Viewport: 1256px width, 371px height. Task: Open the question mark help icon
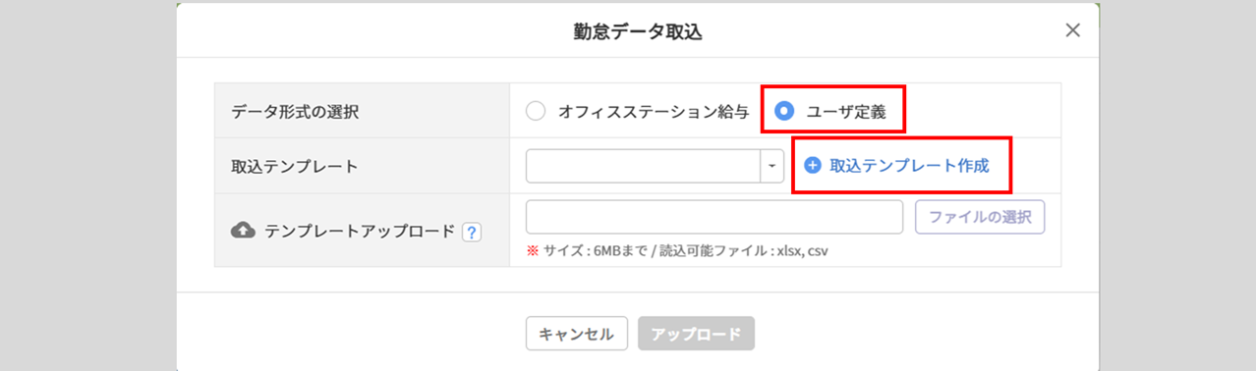pyautogui.click(x=472, y=232)
